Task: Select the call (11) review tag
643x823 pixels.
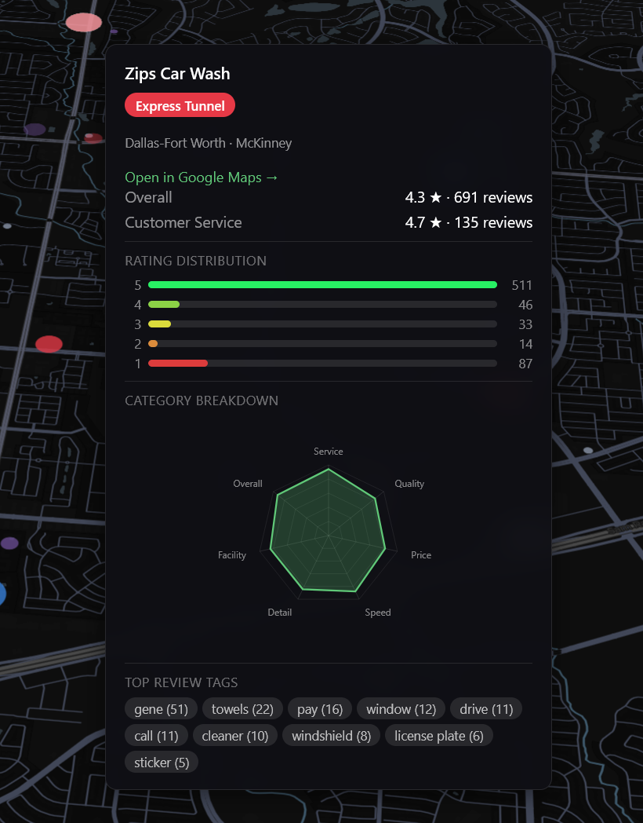Action: click(x=156, y=736)
